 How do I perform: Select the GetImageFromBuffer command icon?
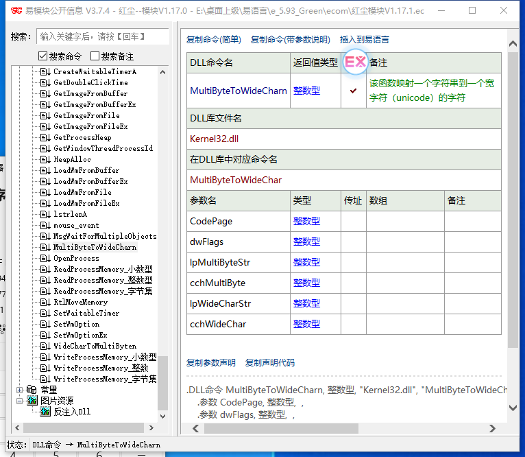[x=45, y=93]
